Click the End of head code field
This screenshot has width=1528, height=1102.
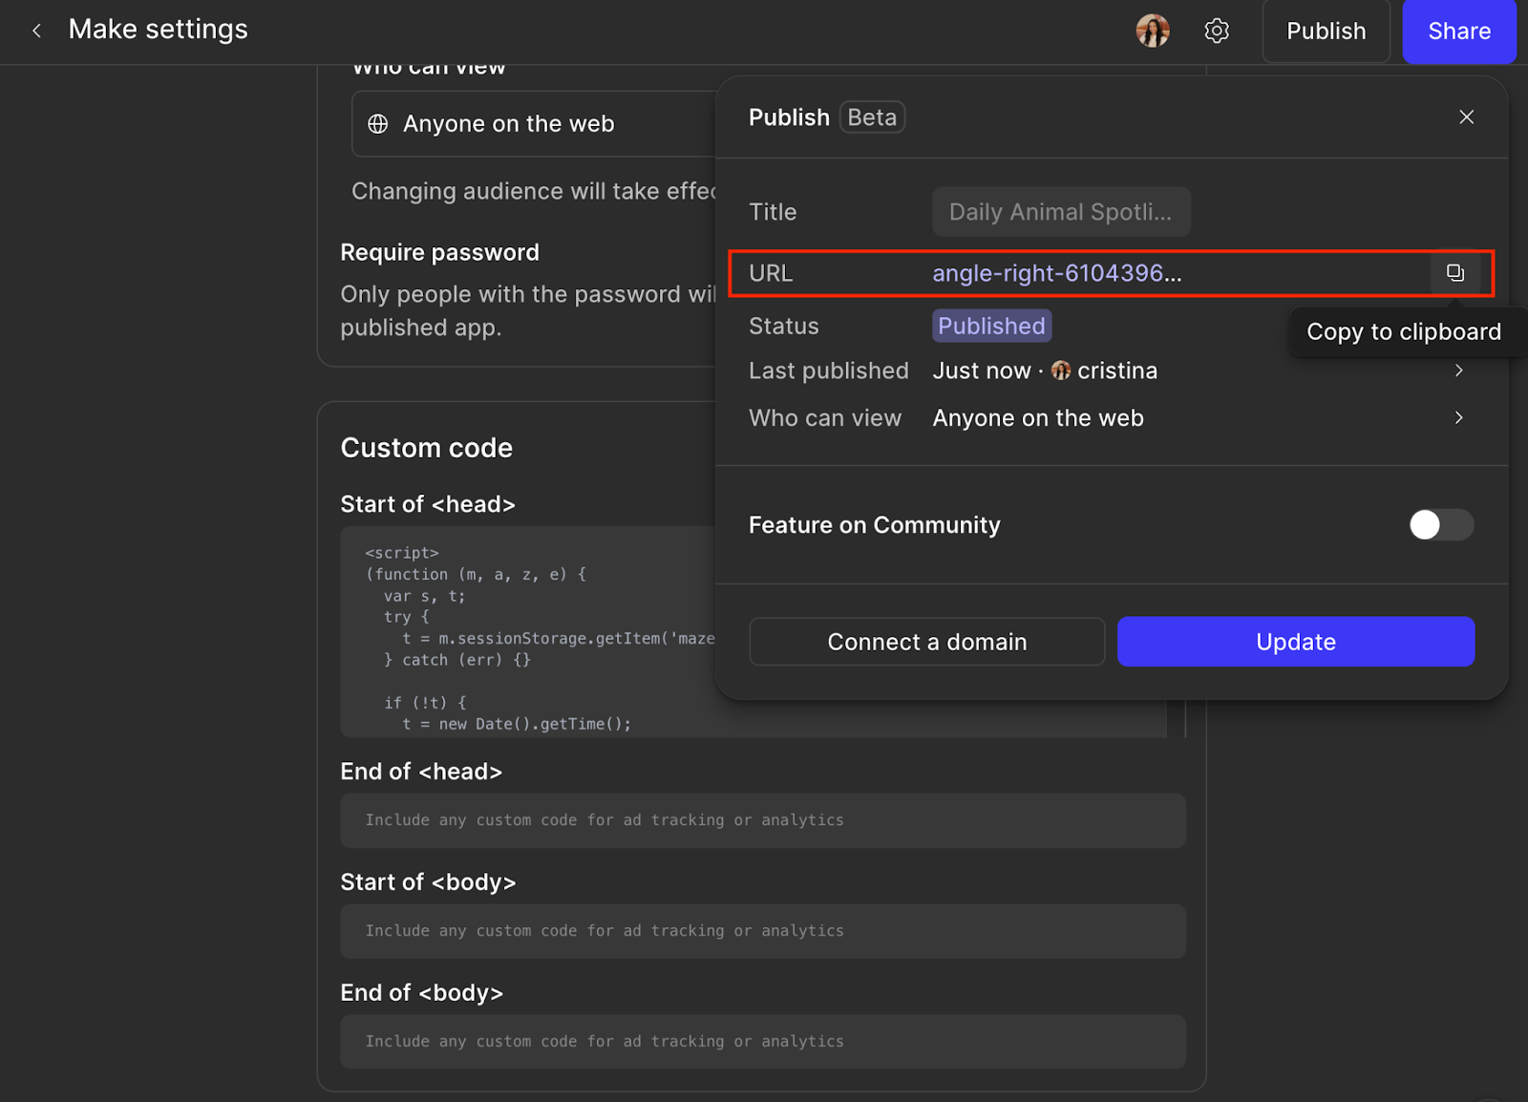coord(762,820)
